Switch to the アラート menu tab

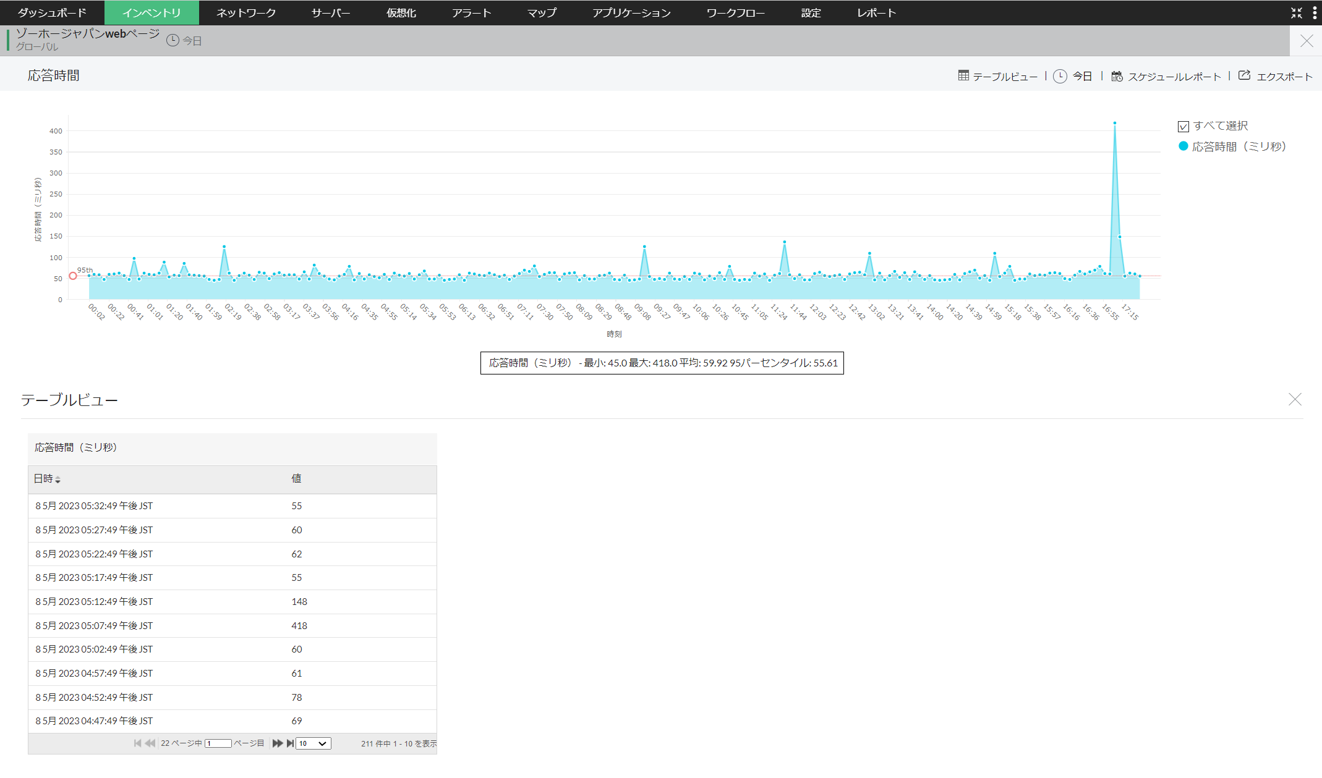click(x=471, y=12)
